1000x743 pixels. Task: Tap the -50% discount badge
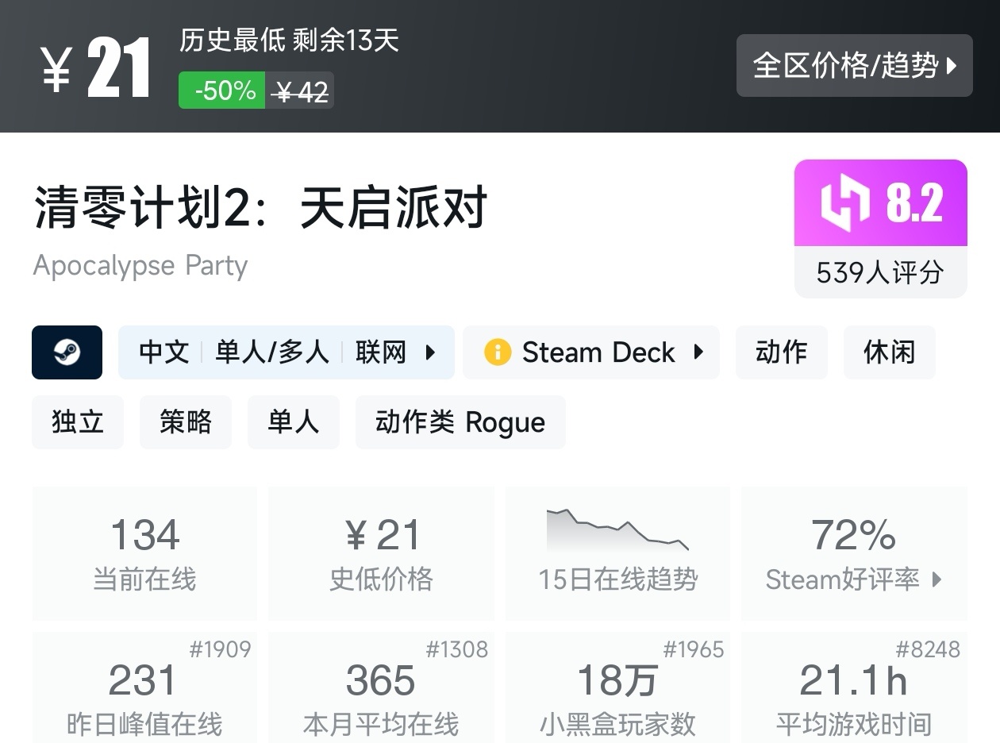click(x=221, y=90)
